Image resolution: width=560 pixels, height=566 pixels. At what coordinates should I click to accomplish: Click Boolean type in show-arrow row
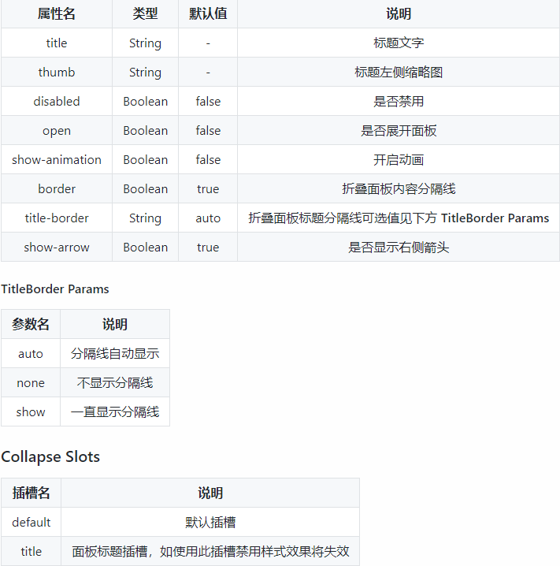pyautogui.click(x=146, y=248)
